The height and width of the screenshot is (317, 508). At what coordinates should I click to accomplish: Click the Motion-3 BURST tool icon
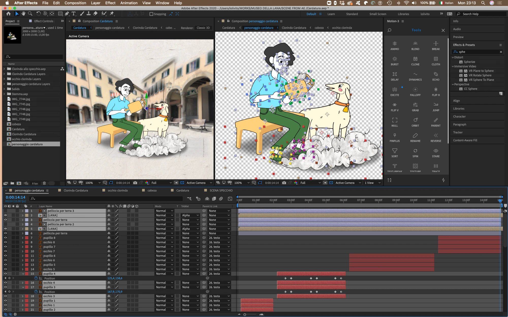click(394, 59)
